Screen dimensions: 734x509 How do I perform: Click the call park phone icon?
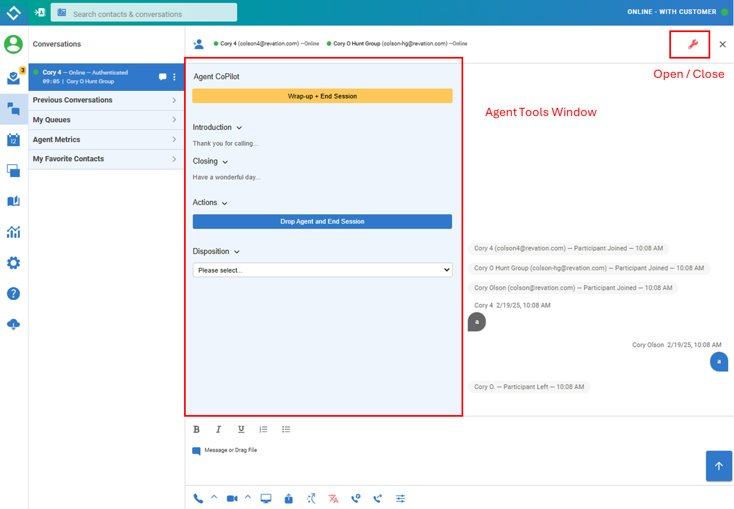point(356,498)
